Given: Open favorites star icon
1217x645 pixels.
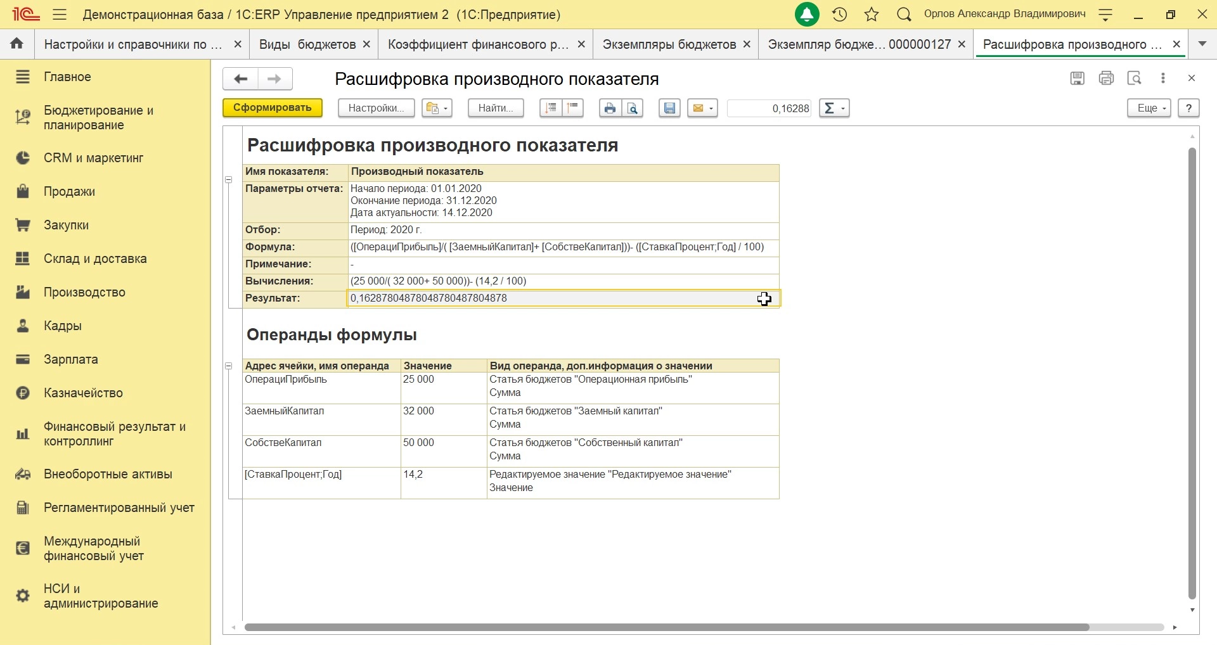Looking at the screenshot, I should click(872, 15).
